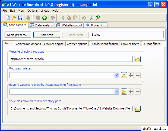Remove item from beyond-root scanning paths
168x131 pixels.
pyautogui.click(x=138, y=92)
